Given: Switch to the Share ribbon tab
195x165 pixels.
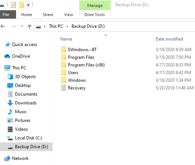Looking at the screenshot, I should (x=48, y=15).
